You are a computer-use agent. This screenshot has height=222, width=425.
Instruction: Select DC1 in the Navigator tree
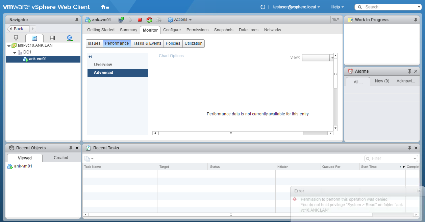(27, 52)
